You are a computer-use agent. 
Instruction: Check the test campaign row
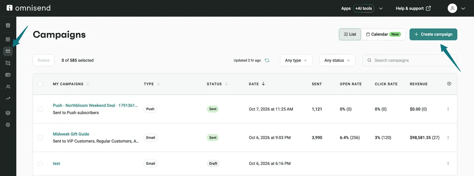click(x=40, y=163)
